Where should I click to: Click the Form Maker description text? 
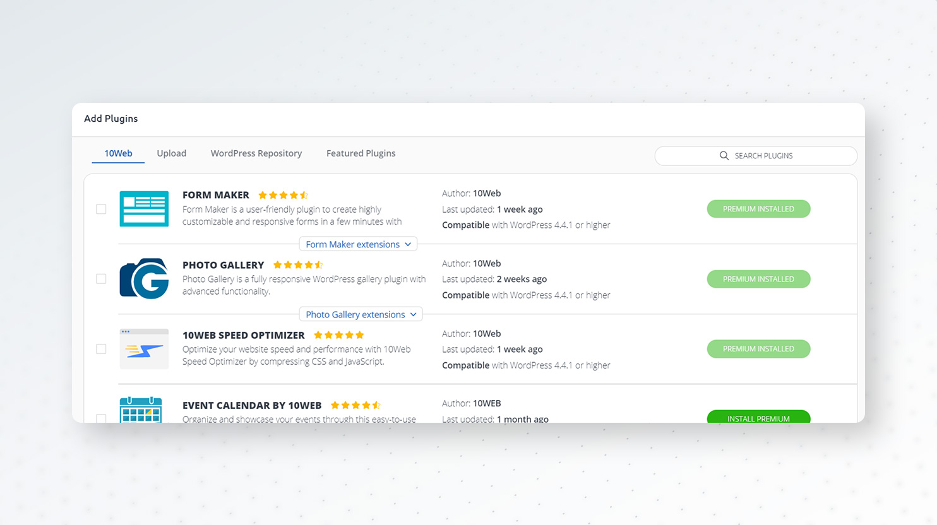[292, 215]
